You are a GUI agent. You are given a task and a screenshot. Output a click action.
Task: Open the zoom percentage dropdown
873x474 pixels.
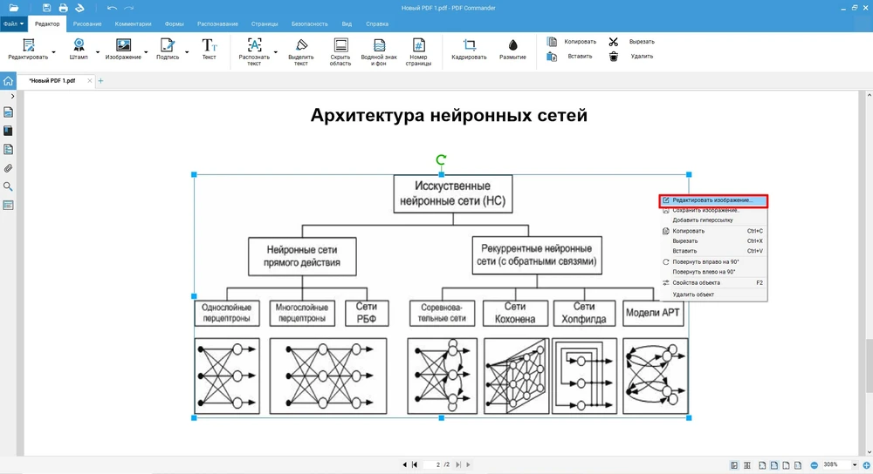(x=853, y=465)
